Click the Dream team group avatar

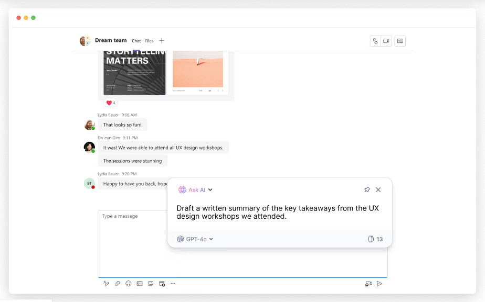tap(85, 41)
